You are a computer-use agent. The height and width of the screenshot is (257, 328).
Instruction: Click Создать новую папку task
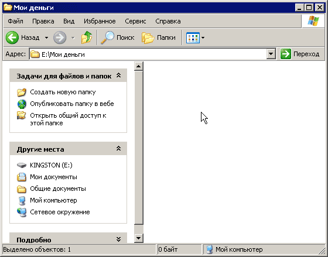click(x=63, y=92)
